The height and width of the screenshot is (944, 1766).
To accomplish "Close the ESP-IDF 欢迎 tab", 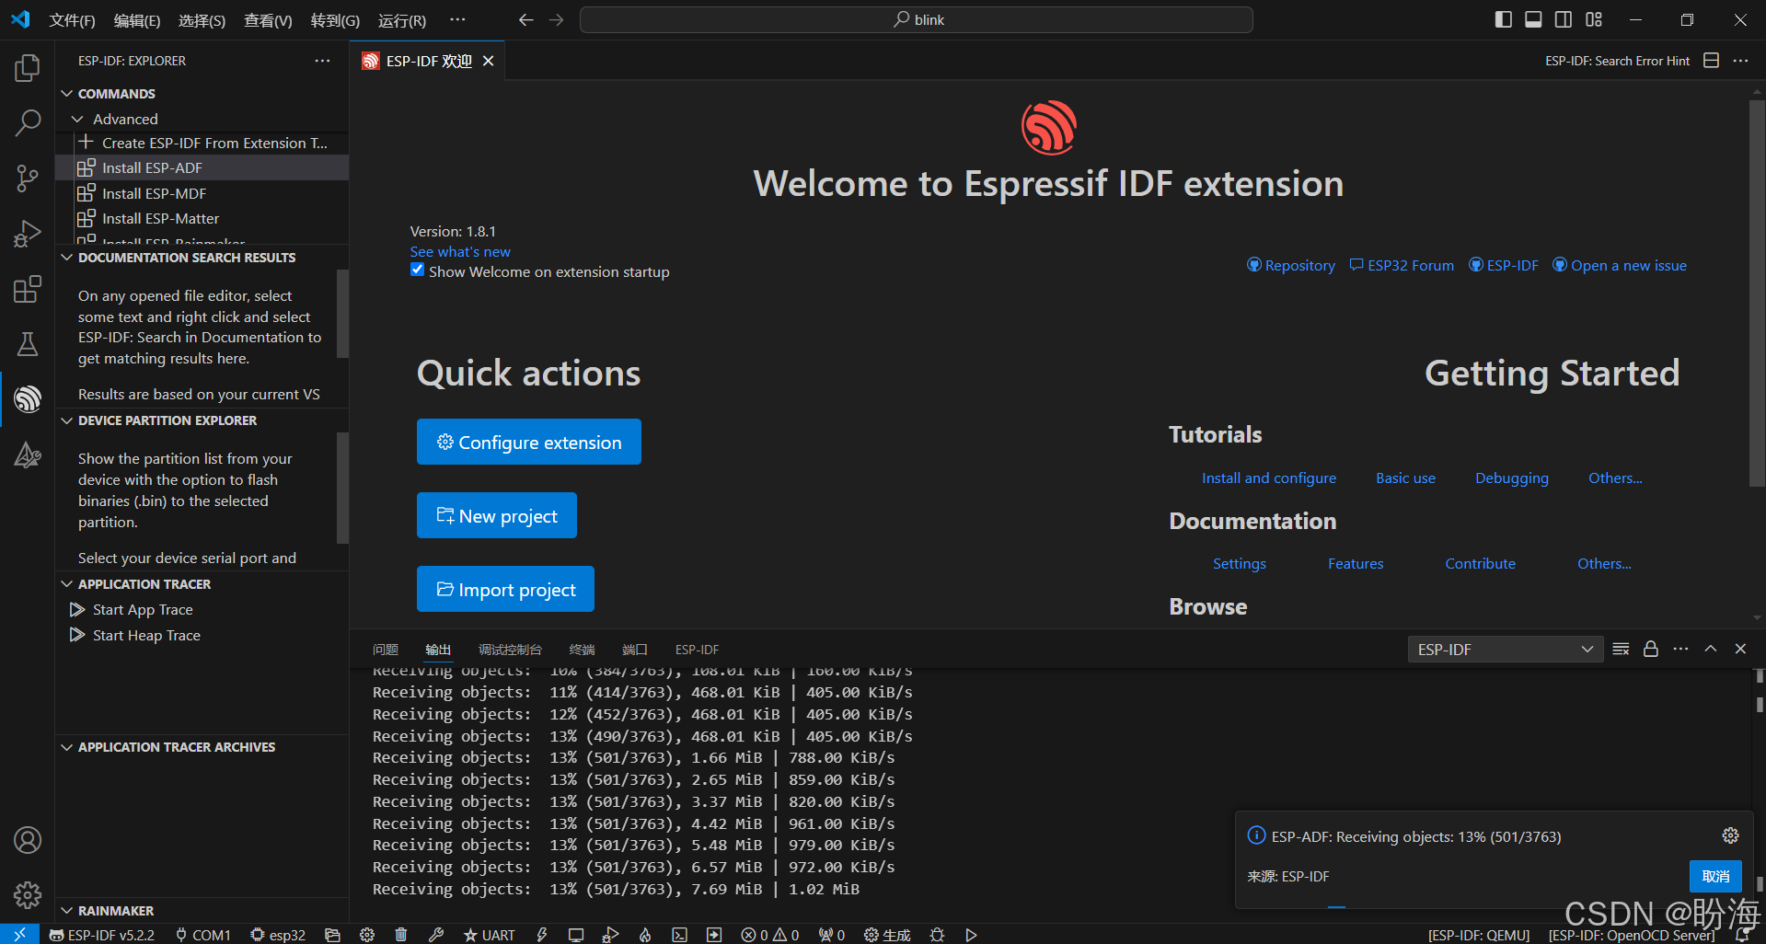I will [489, 61].
